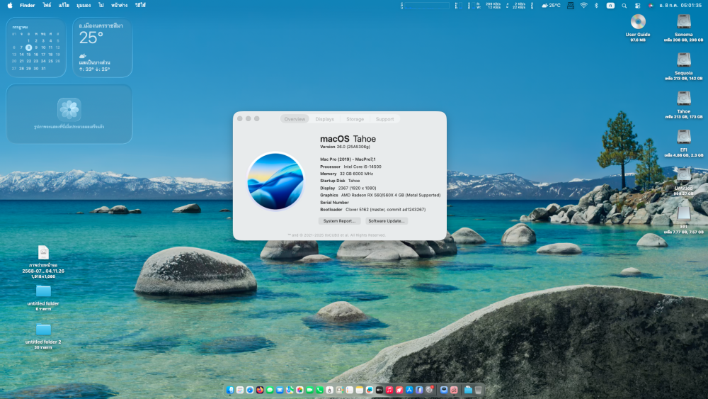The width and height of the screenshot is (708, 399).
Task: Switch to the Overview tab
Action: pos(295,119)
